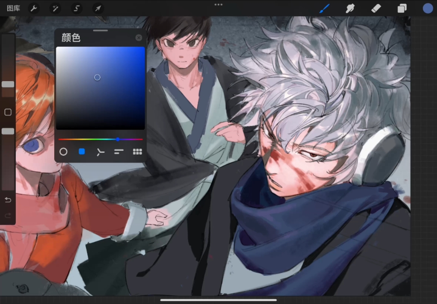
Task: Tap the three-dot menu at top center
Action: (x=218, y=4)
